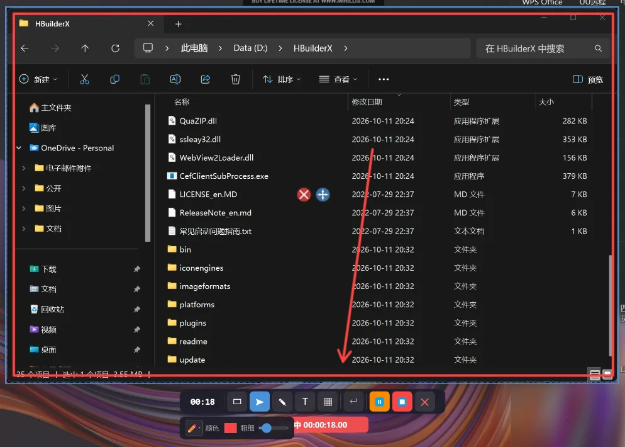Open 主文件夹 in sidebar
625x447 pixels.
click(51, 108)
